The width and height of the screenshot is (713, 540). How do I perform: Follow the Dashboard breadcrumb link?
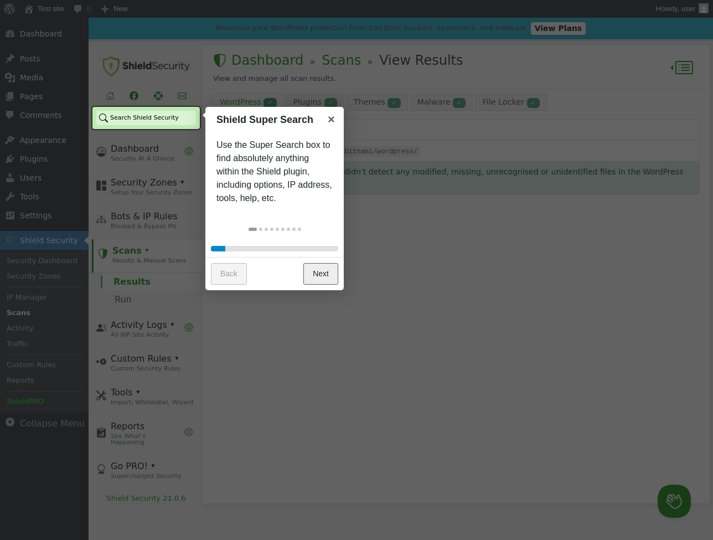point(267,60)
